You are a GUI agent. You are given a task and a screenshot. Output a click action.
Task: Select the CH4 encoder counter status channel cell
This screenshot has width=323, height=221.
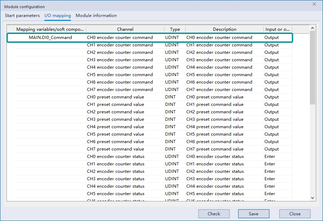(x=125, y=186)
